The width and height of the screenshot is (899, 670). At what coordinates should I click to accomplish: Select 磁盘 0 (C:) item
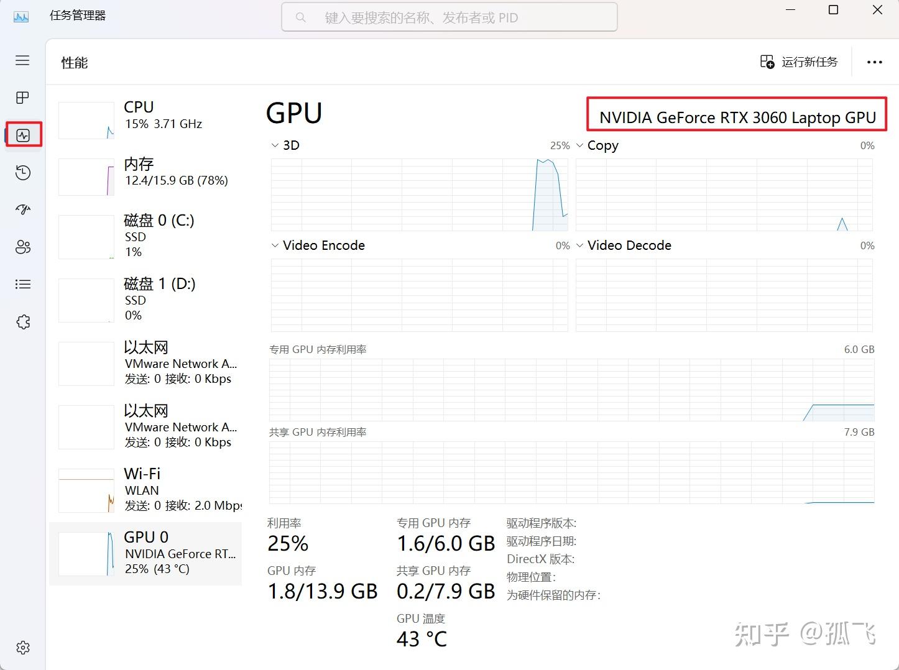(x=145, y=236)
